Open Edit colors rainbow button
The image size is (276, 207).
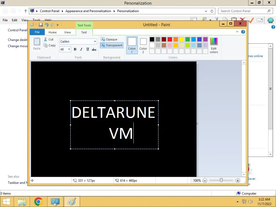214,45
